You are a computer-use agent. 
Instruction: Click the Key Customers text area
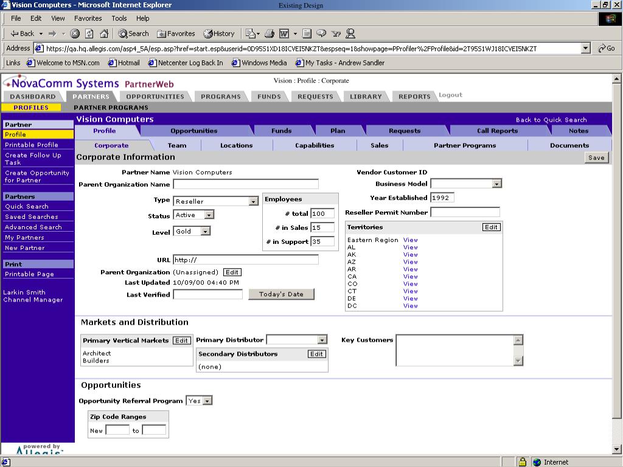455,350
